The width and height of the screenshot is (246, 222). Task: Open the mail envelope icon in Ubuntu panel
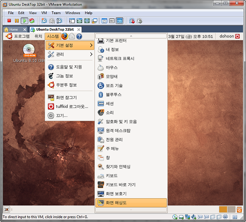pos(72,36)
